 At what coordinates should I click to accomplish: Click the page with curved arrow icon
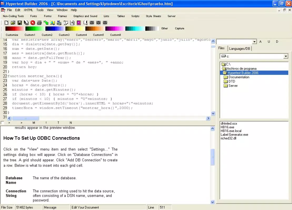point(66,23)
